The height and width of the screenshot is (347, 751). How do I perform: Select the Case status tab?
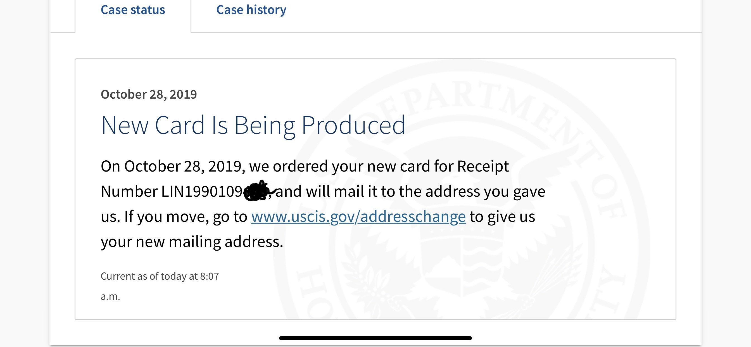pyautogui.click(x=133, y=10)
